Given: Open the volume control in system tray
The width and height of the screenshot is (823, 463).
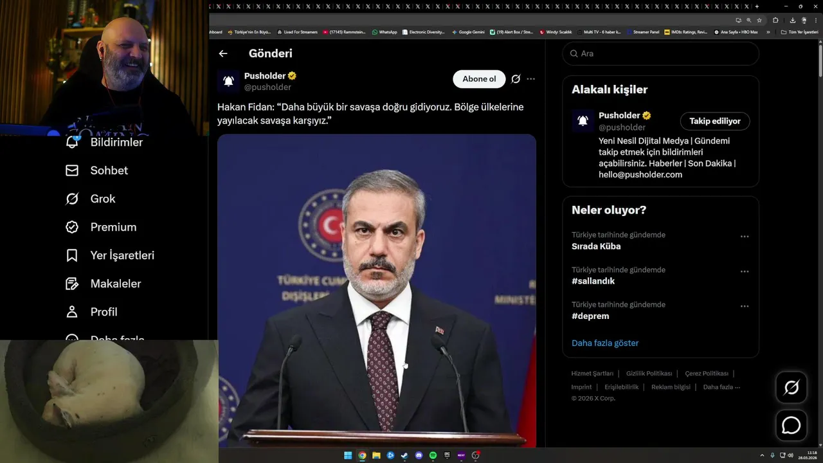Looking at the screenshot, I should (791, 455).
